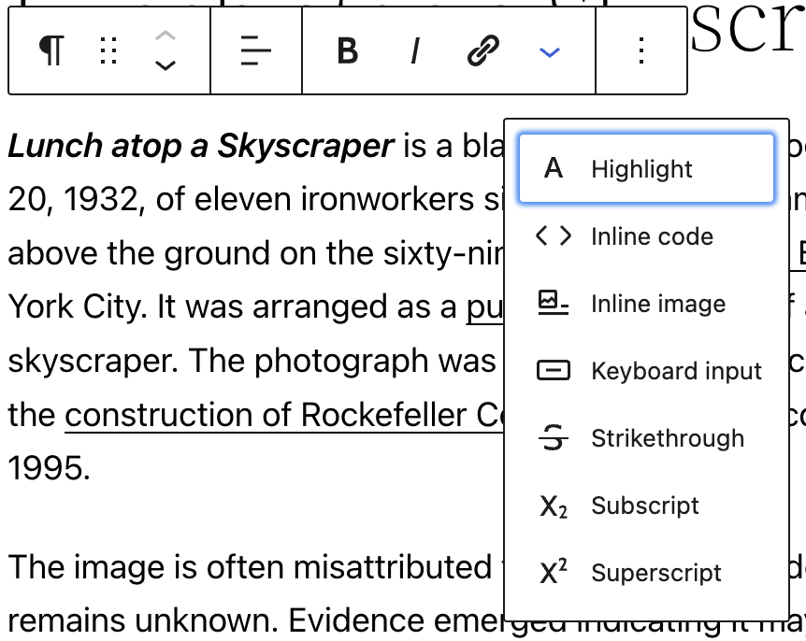The image size is (806, 641).
Task: Select the Link tool in the toolbar
Action: pos(481,50)
